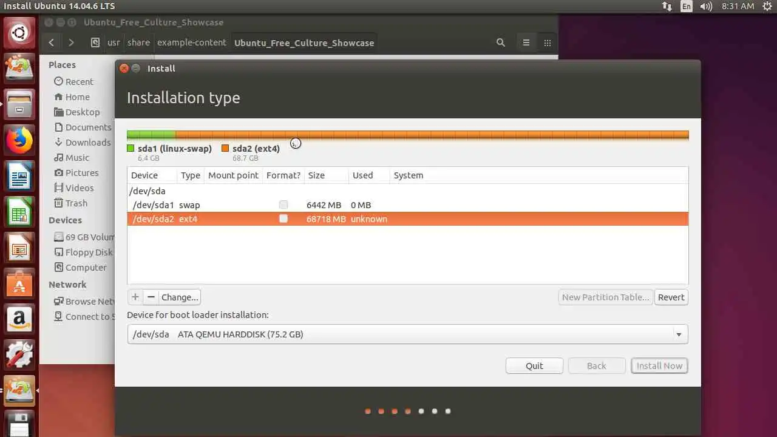777x437 pixels.
Task: Toggle Format checkbox for /dev/sda2
Action: [283, 218]
